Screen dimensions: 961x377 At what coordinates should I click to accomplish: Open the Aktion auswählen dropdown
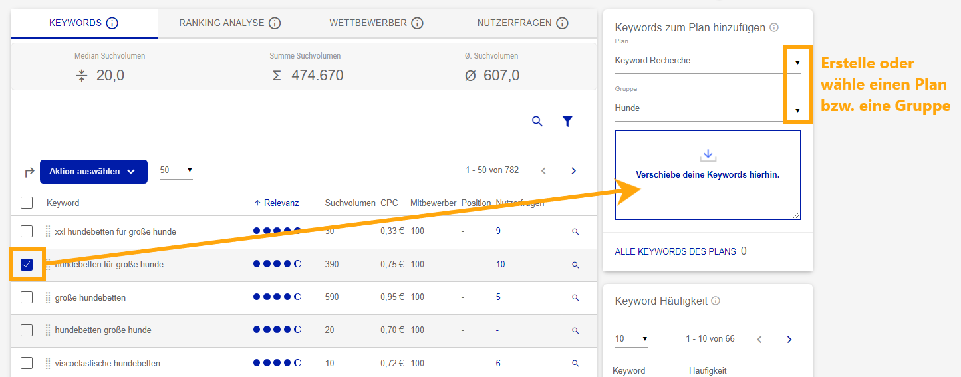coord(94,171)
